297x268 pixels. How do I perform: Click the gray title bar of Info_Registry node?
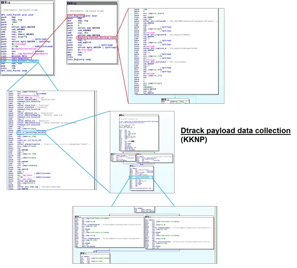click(x=93, y=3)
